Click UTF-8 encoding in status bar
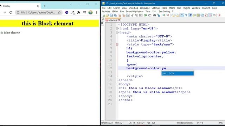Viewport: 225px width, 126px height. (x=200, y=123)
